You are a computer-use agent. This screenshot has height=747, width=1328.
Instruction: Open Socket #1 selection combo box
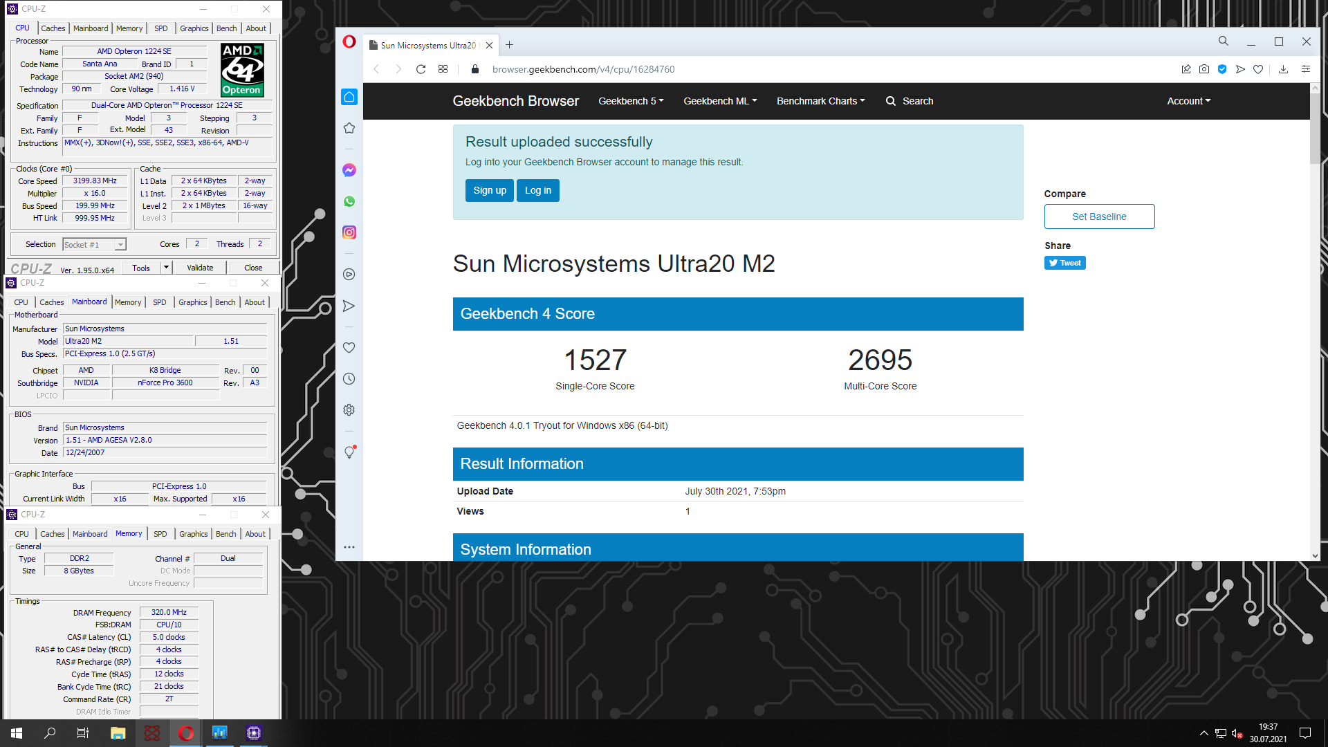[x=94, y=245]
